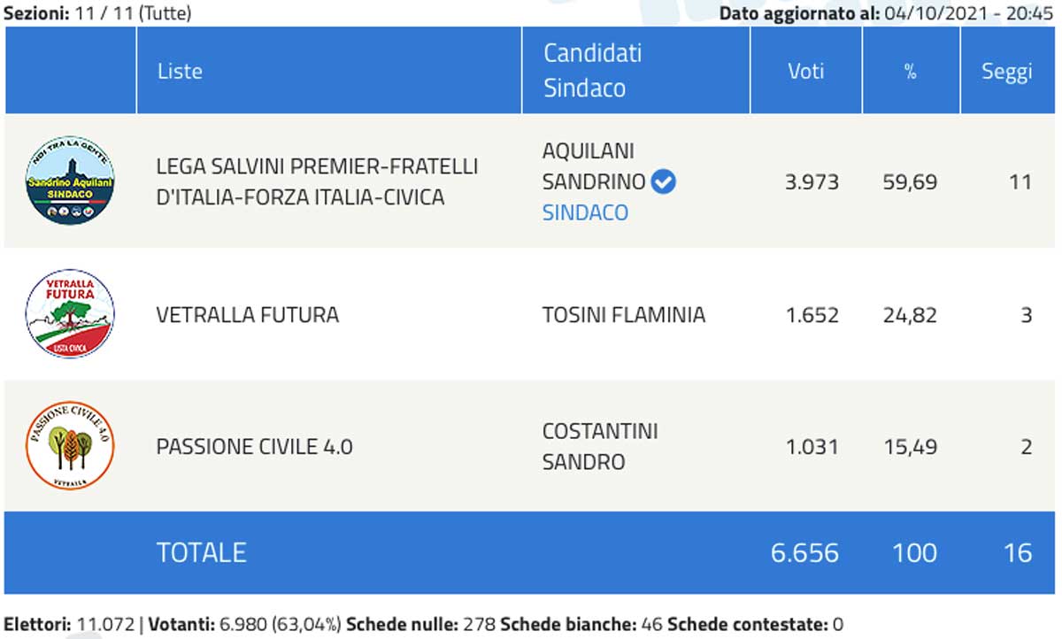Image resolution: width=1062 pixels, height=639 pixels.
Task: Click the Sandrino Aquilani Sindaco list logo
Action: pos(70,181)
